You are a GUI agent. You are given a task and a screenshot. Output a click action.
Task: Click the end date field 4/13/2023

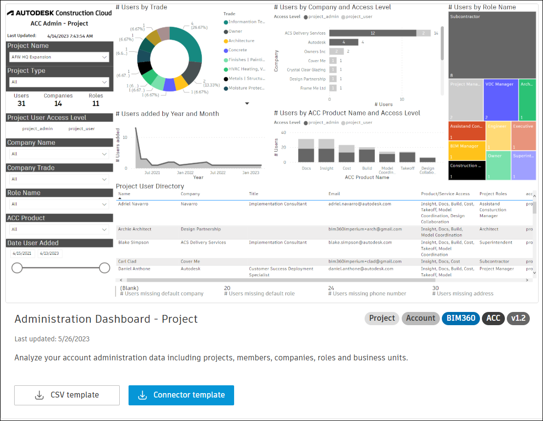[49, 253]
